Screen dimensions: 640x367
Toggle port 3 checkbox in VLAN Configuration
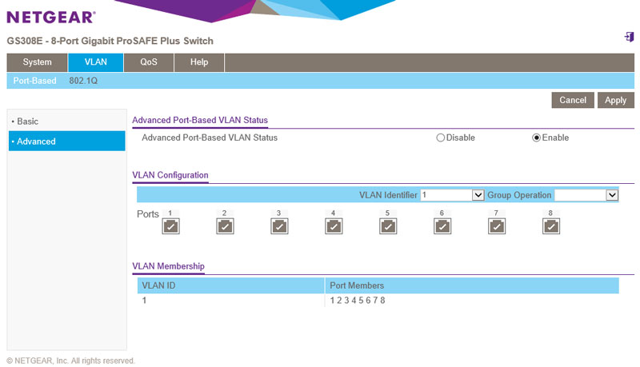(x=279, y=226)
